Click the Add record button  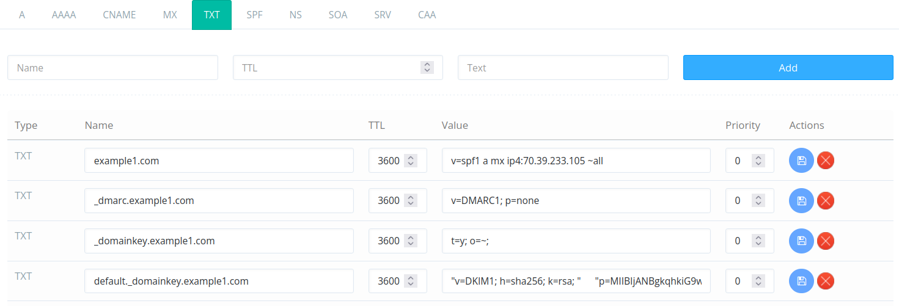788,68
